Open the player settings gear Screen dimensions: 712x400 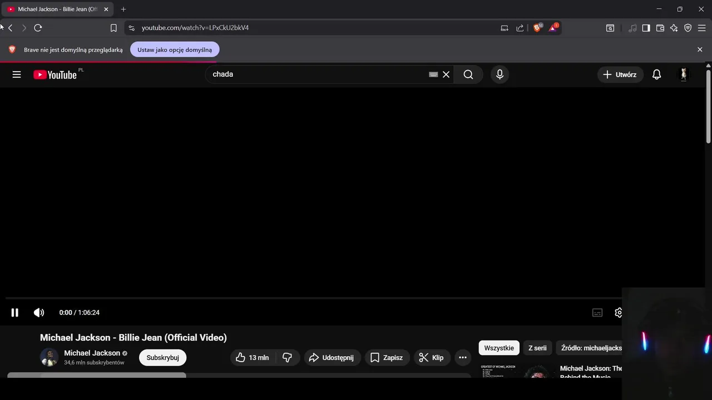(618, 313)
